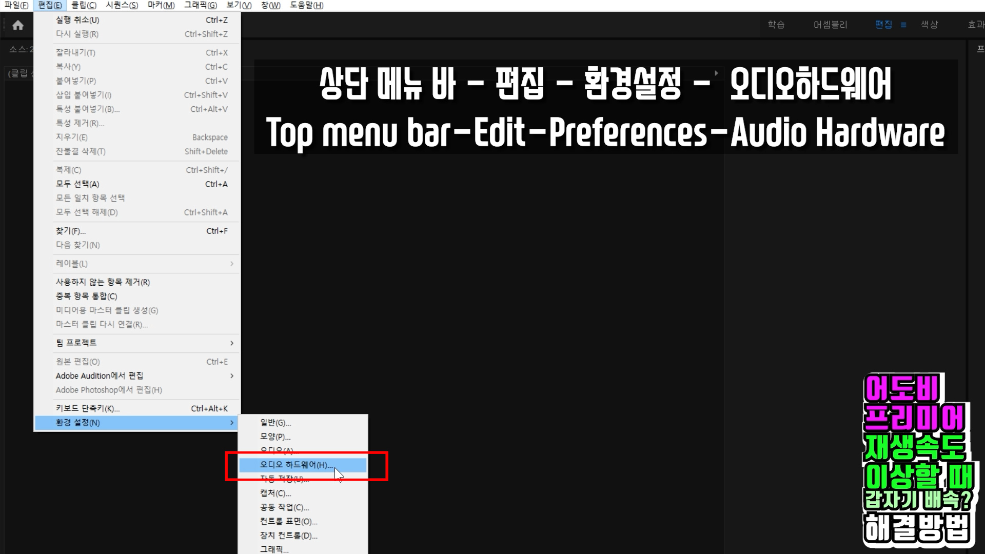This screenshot has height=554, width=985.
Task: Open the 시퀀스(S) menu
Action: 122,5
